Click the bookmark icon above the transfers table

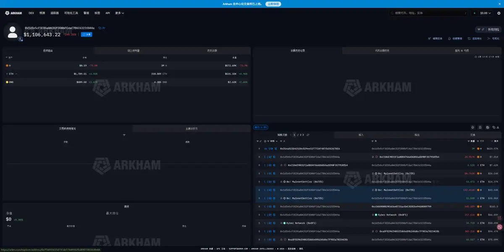pyautogui.click(x=480, y=127)
